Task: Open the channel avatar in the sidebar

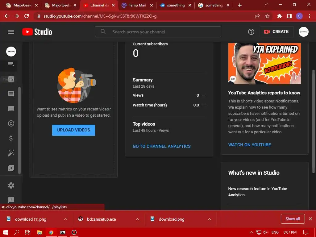Action: point(11,52)
